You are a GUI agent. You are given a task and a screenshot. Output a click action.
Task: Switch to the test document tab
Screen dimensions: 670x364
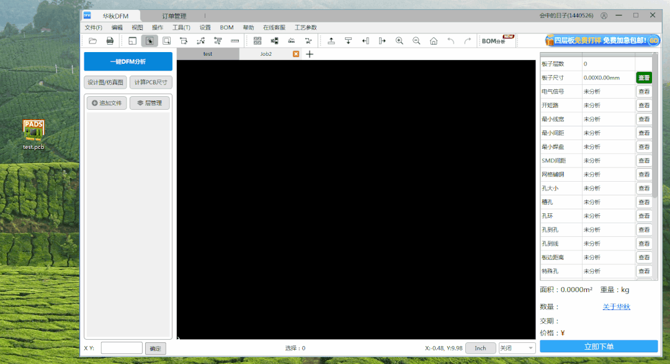point(208,54)
